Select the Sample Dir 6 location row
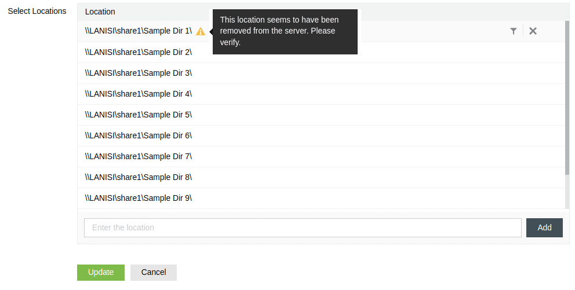This screenshot has height=290, width=575. 321,136
